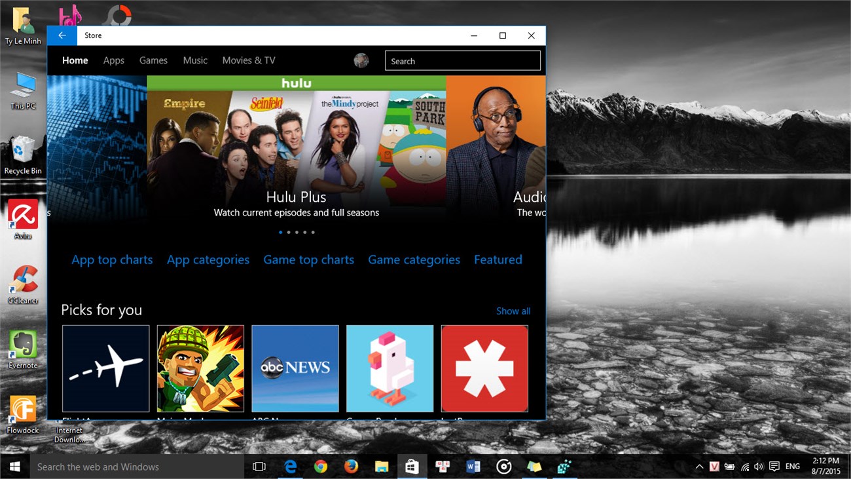
Task: Select the CCleaner desktop shortcut
Action: pos(23,284)
